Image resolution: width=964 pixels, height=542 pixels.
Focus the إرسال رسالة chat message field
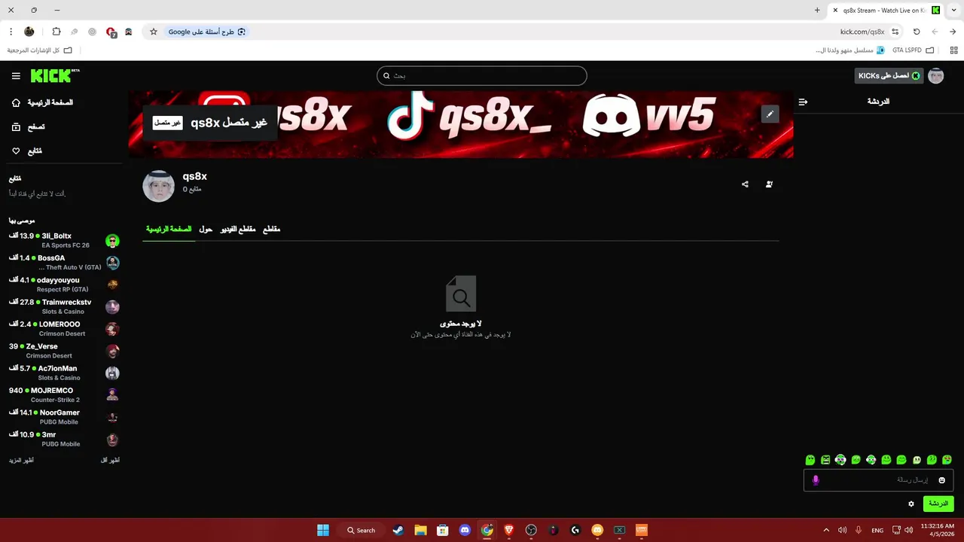(878, 480)
